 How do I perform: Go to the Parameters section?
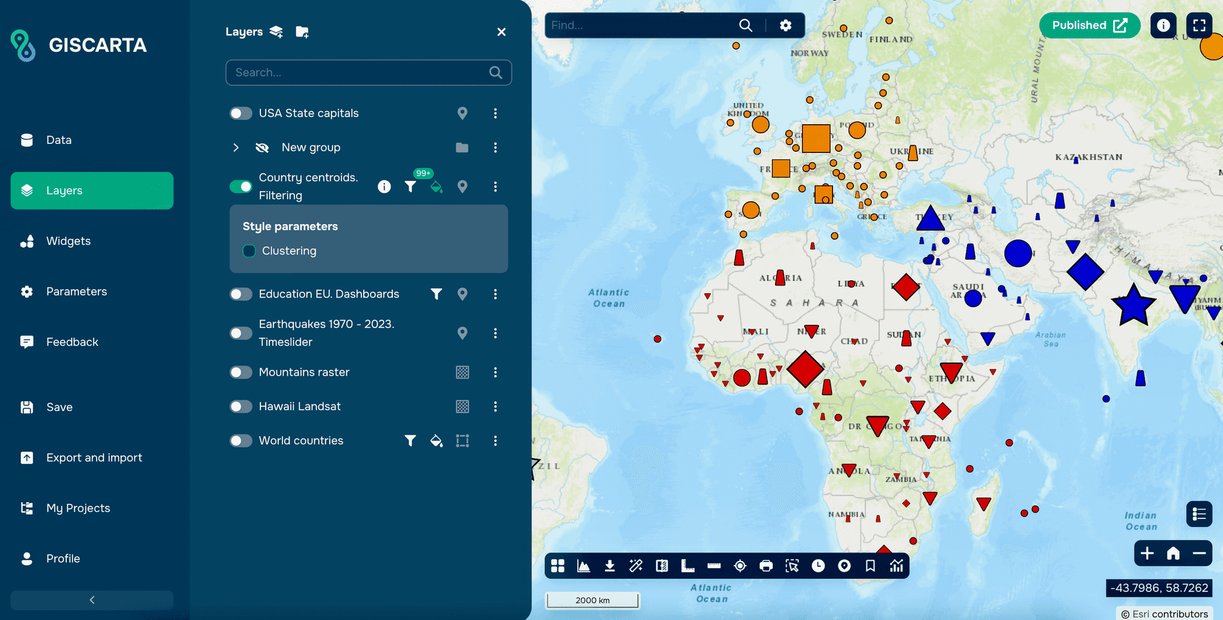click(76, 291)
